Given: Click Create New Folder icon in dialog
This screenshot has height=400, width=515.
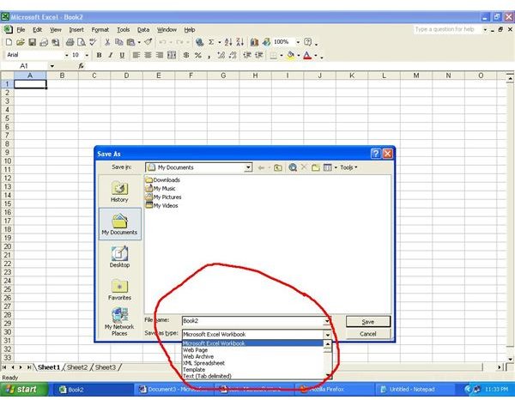Looking at the screenshot, I should click(x=316, y=168).
